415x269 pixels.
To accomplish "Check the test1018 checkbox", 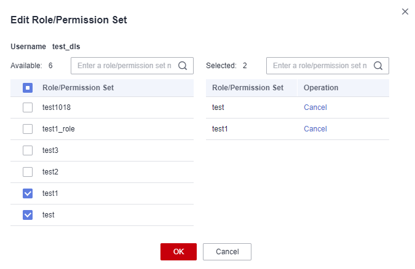I will 28,107.
